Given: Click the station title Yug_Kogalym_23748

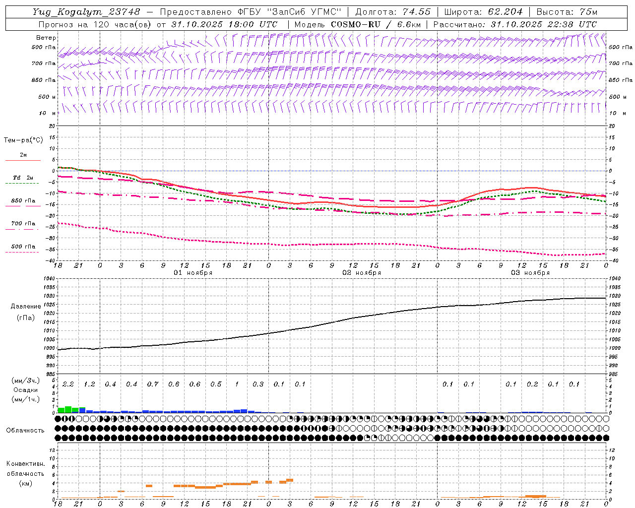Looking at the screenshot, I should pos(86,12).
